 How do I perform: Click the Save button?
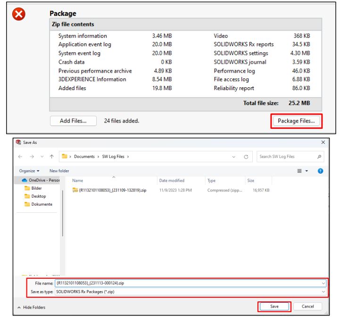(x=274, y=306)
